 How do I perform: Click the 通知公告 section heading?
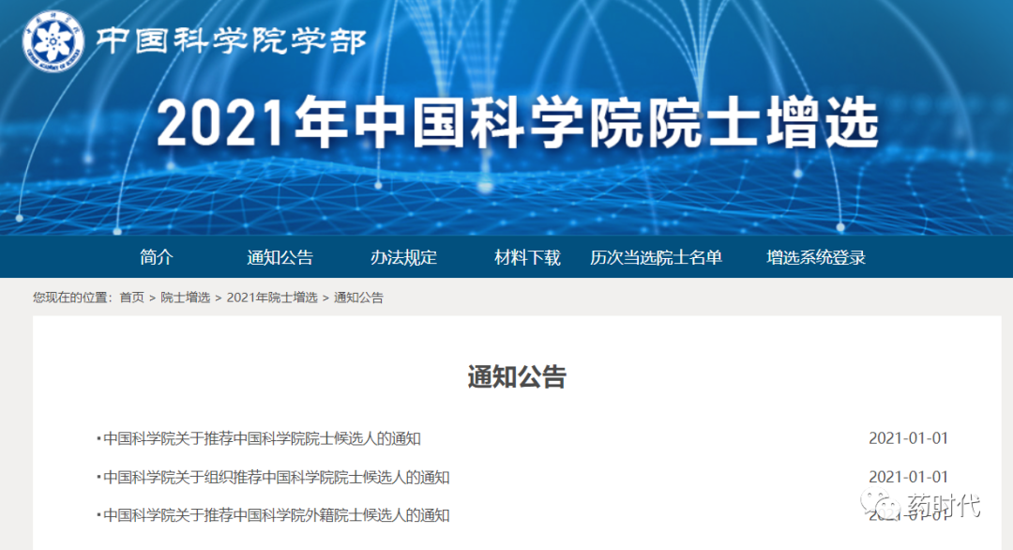(x=517, y=376)
